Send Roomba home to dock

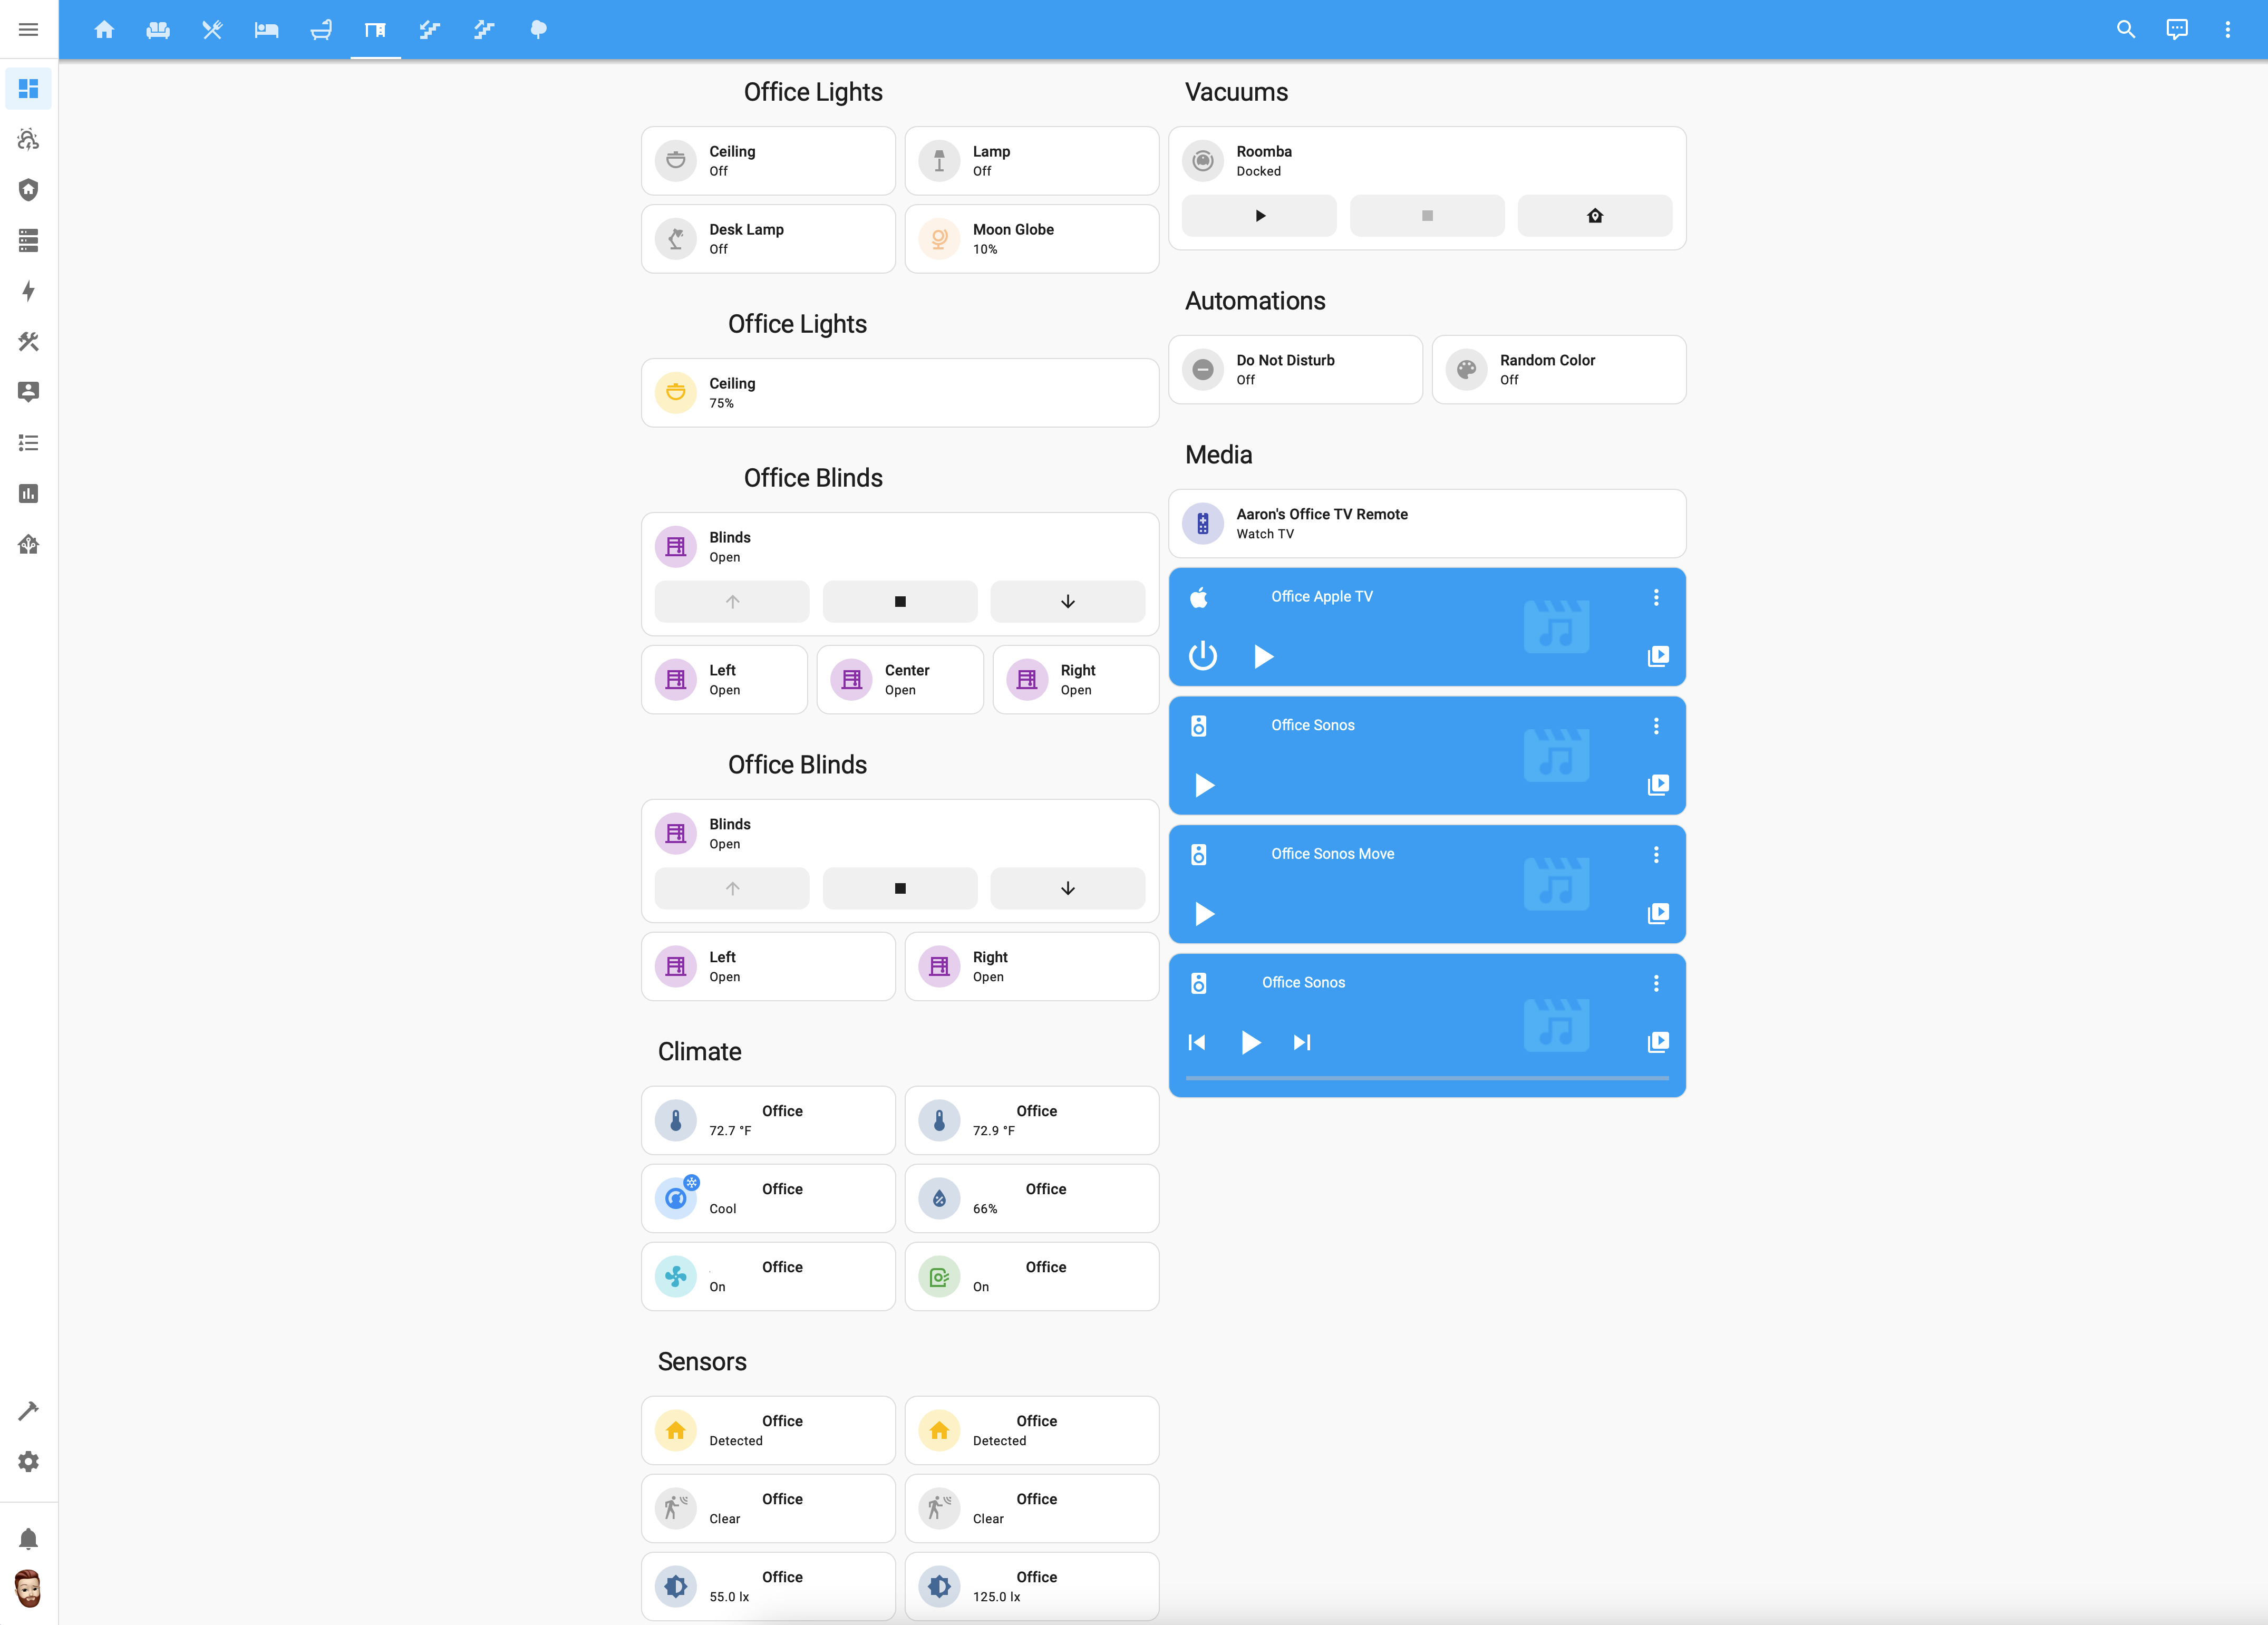click(1594, 216)
